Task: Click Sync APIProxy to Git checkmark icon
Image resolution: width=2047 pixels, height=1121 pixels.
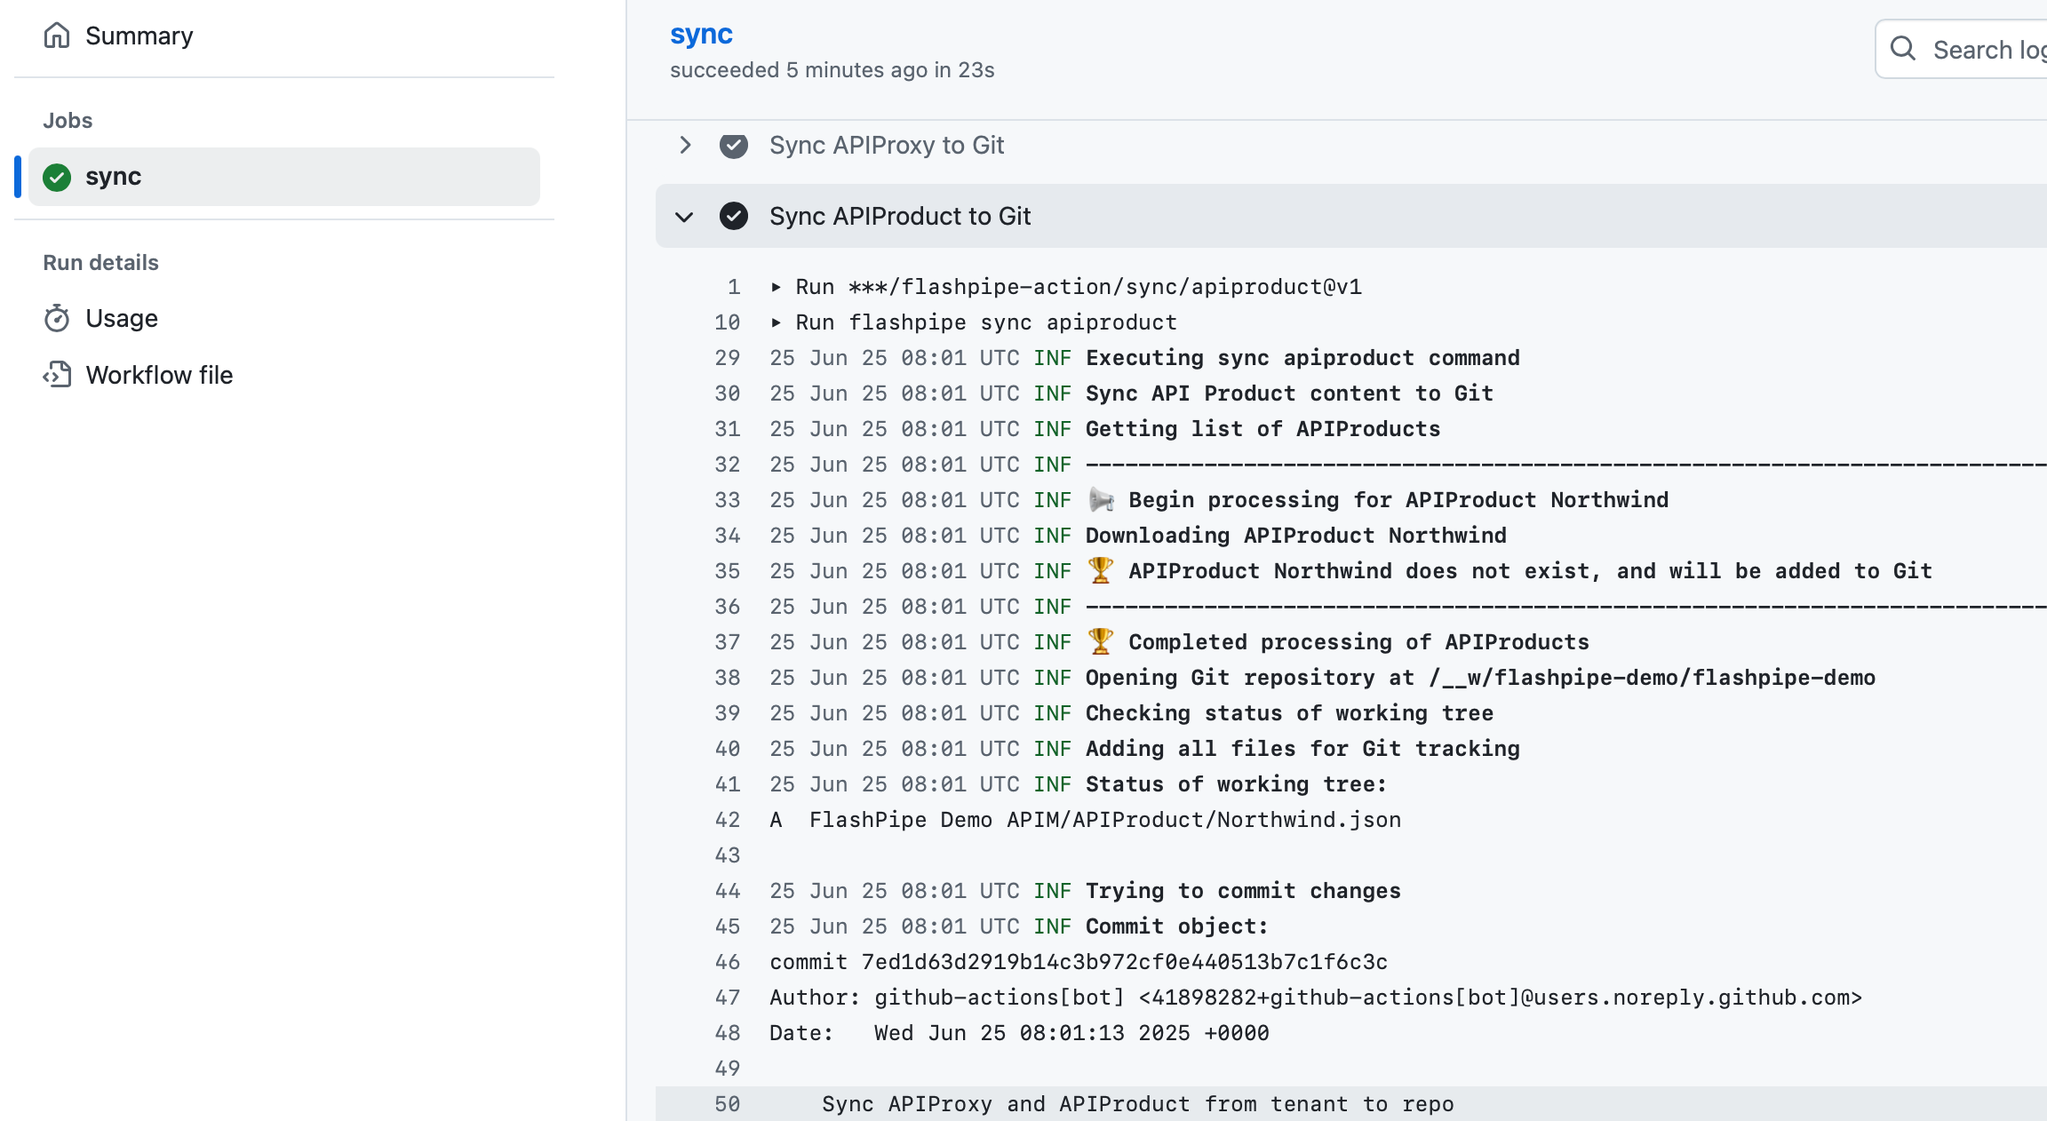Action: [x=734, y=146]
